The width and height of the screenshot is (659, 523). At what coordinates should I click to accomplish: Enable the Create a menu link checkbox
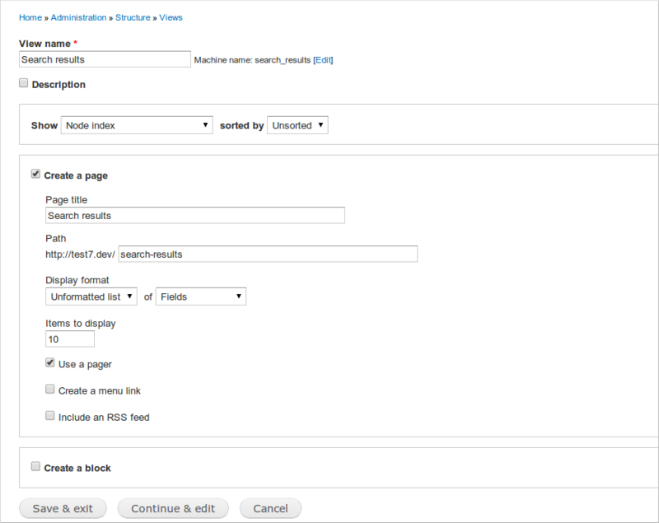(50, 390)
